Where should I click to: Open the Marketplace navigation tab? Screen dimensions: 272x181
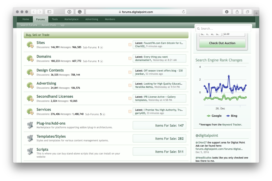point(72,19)
